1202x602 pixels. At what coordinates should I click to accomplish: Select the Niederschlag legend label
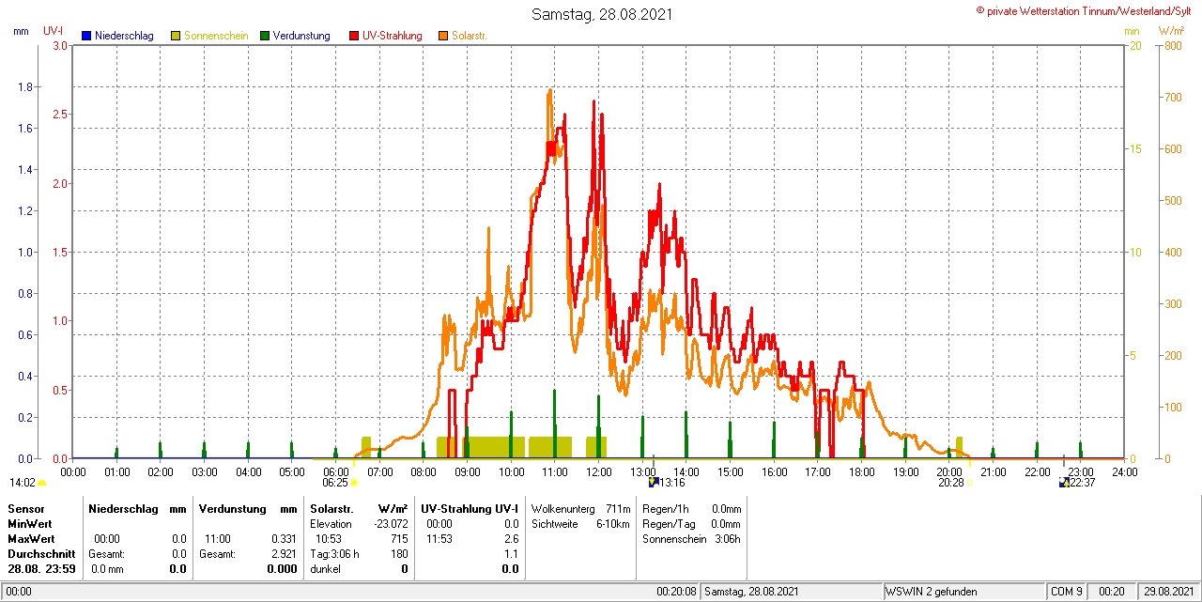pyautogui.click(x=124, y=36)
